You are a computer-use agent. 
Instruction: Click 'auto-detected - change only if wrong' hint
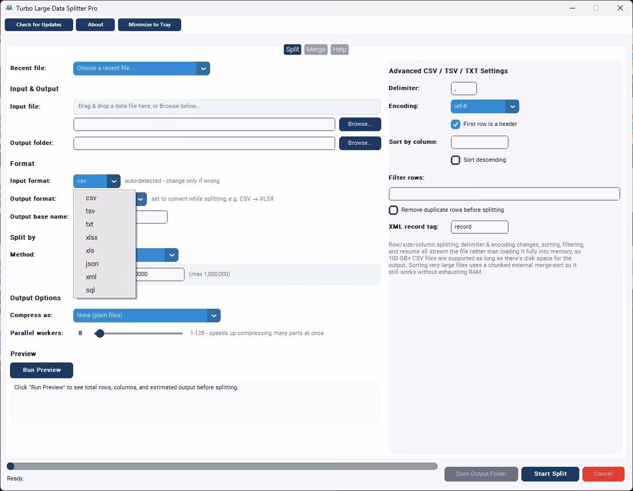[x=172, y=181]
